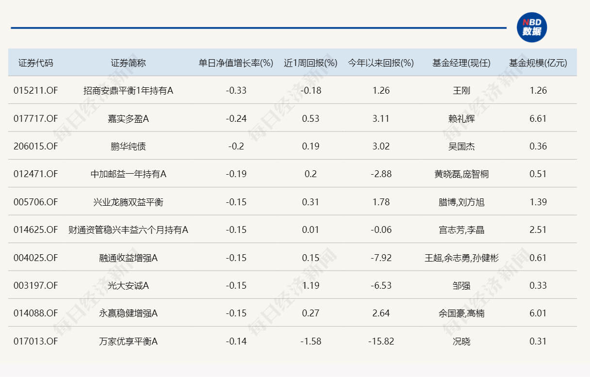Select the 证券代码 column header
The image size is (590, 377).
(x=36, y=63)
